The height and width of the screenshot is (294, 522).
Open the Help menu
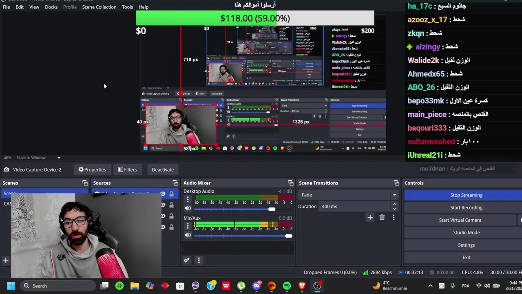[x=144, y=7]
